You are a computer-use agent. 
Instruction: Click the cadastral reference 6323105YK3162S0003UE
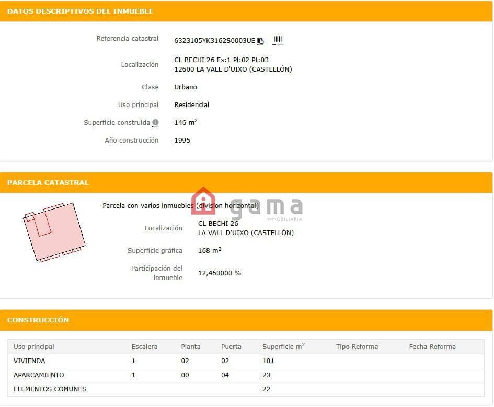(x=214, y=40)
